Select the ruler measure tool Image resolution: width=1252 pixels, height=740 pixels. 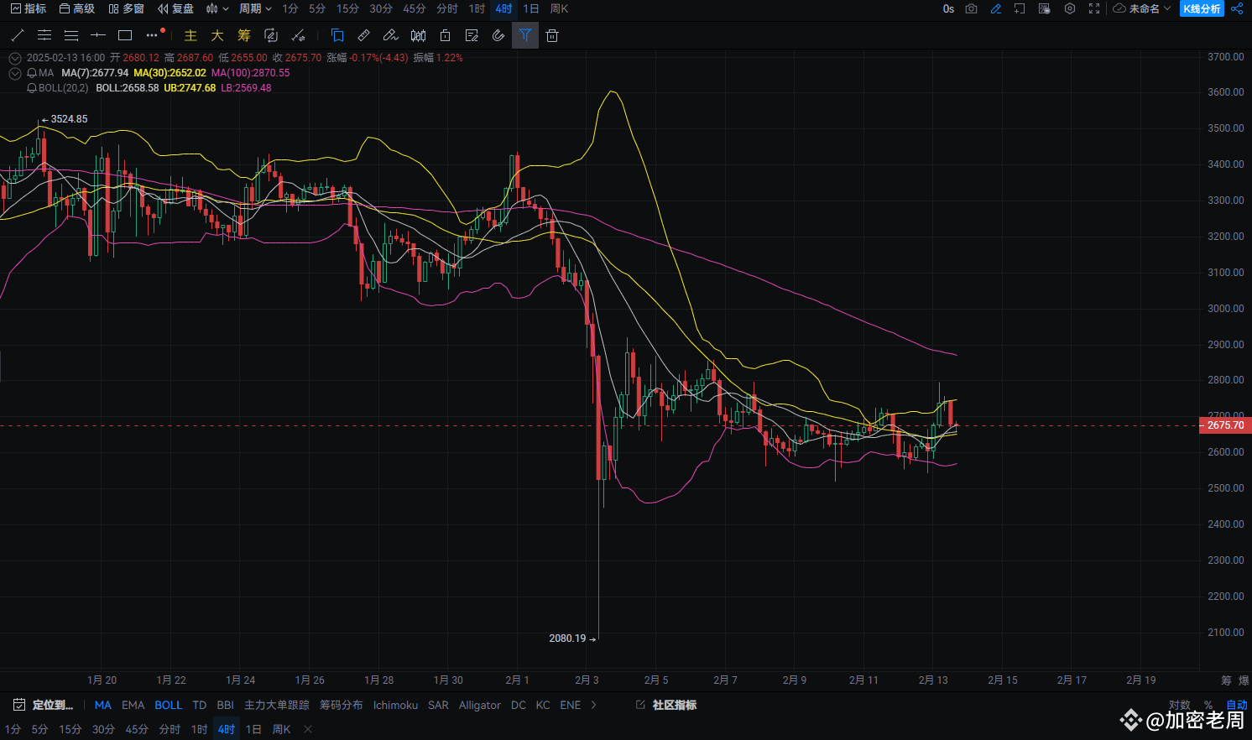pos(363,35)
